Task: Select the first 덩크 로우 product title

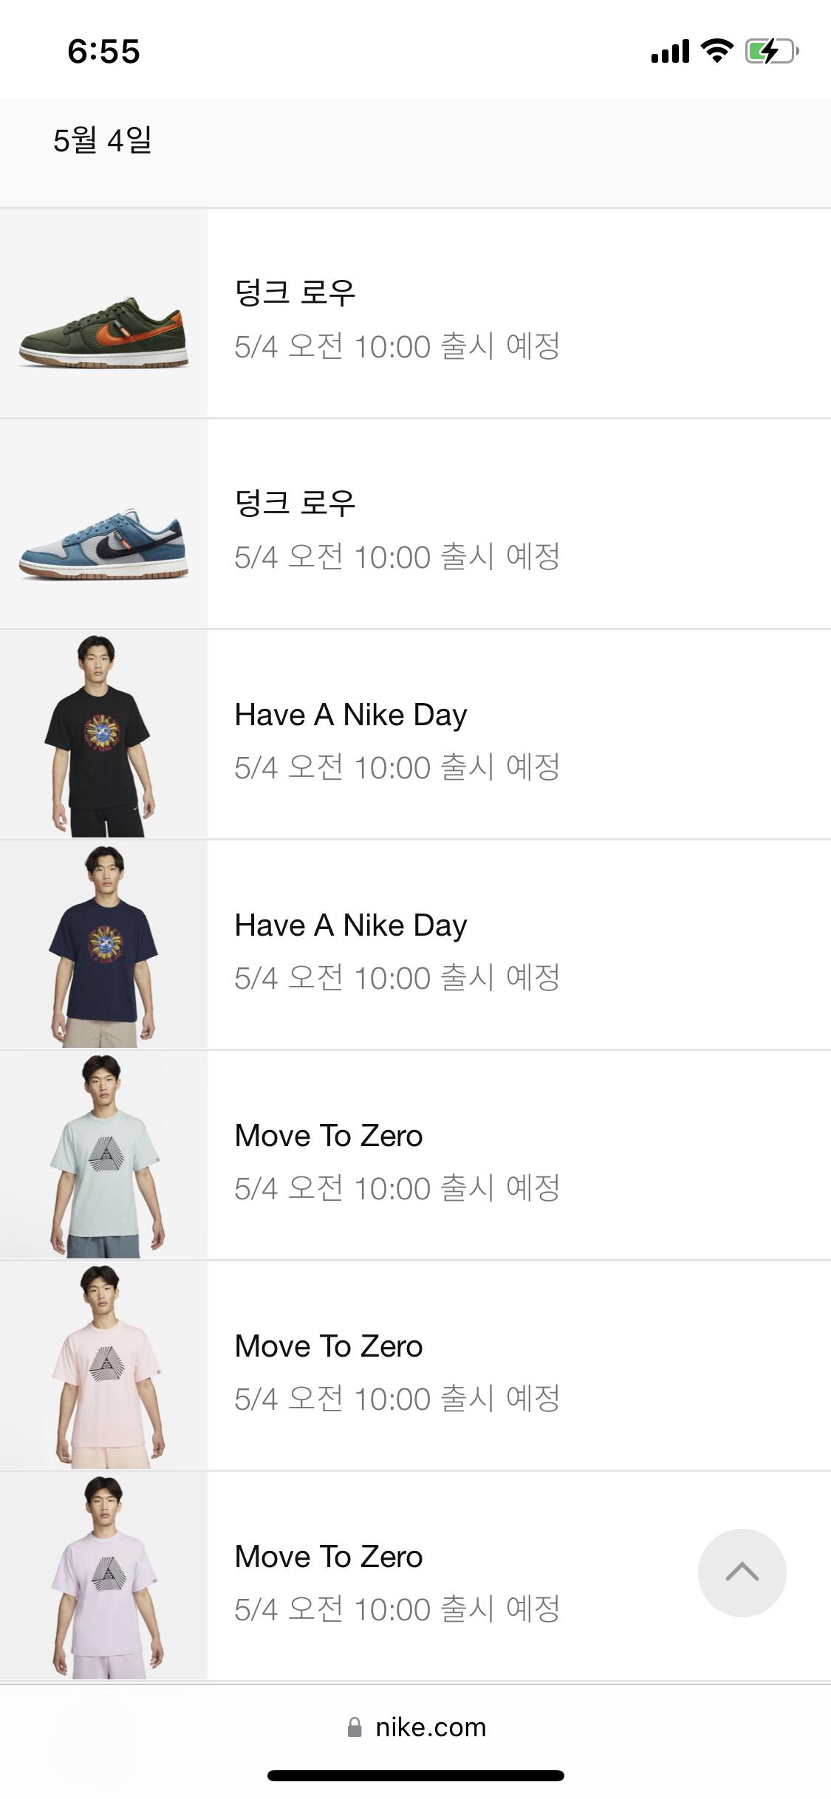Action: coord(295,293)
